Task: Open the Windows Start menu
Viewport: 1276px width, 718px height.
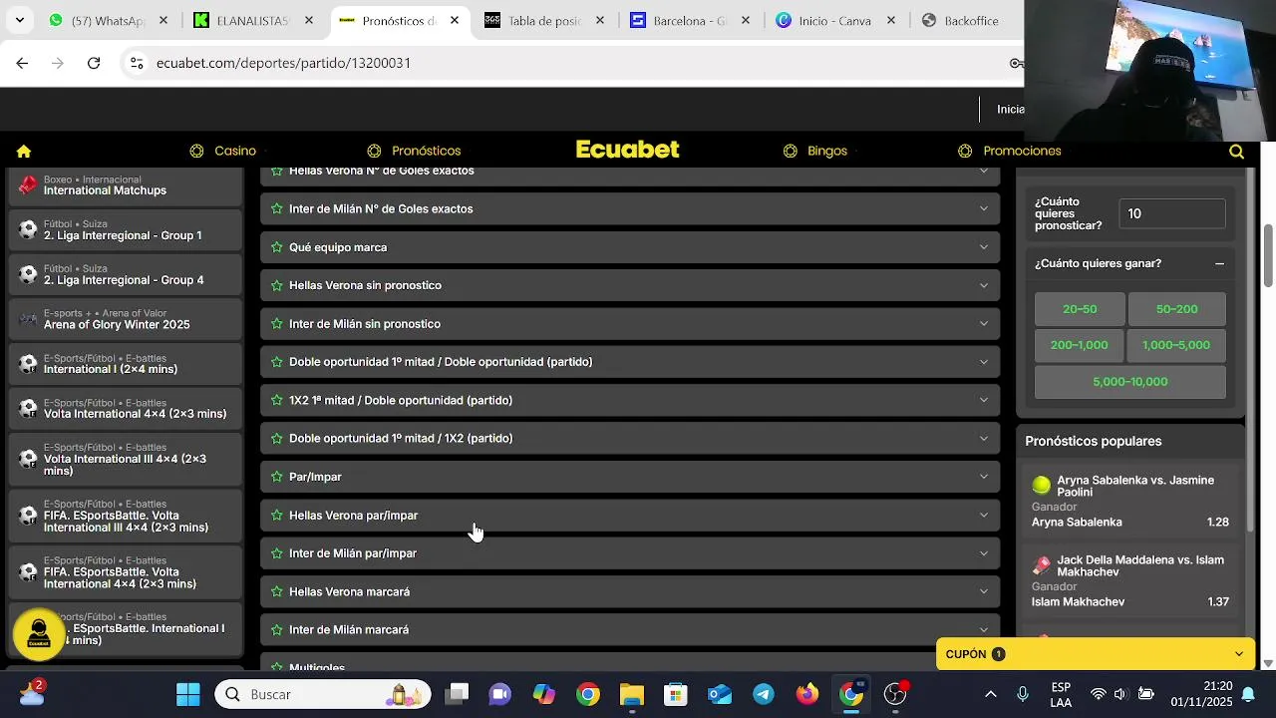Action: point(187,694)
